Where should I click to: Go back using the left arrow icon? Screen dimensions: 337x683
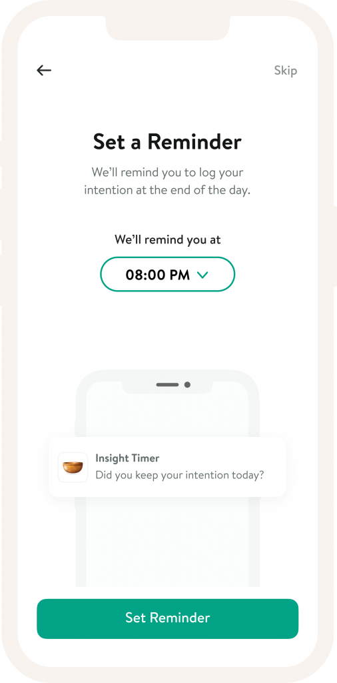(x=44, y=70)
